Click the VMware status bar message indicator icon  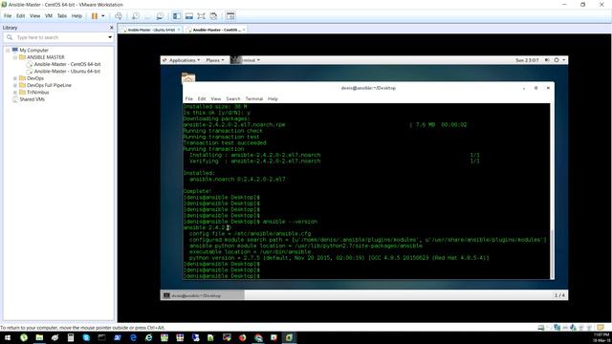coord(601,328)
